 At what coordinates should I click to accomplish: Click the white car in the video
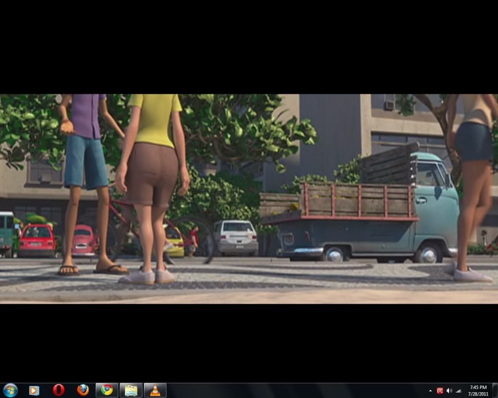pos(236,237)
